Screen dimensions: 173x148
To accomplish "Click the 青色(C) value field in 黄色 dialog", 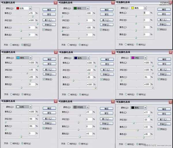I will coord(147,13).
